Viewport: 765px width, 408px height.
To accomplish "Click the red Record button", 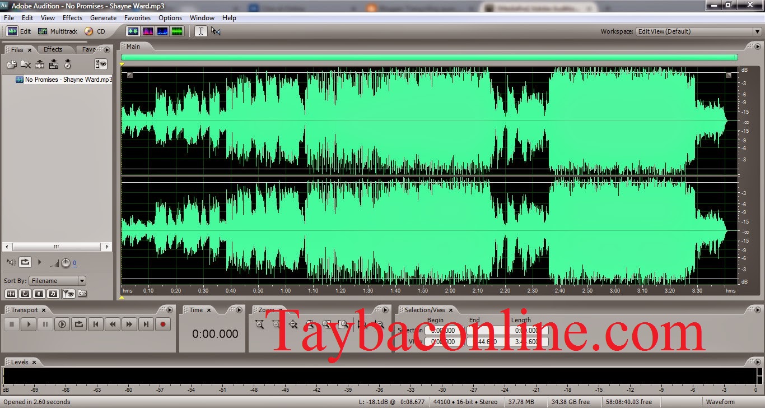I will [x=163, y=324].
